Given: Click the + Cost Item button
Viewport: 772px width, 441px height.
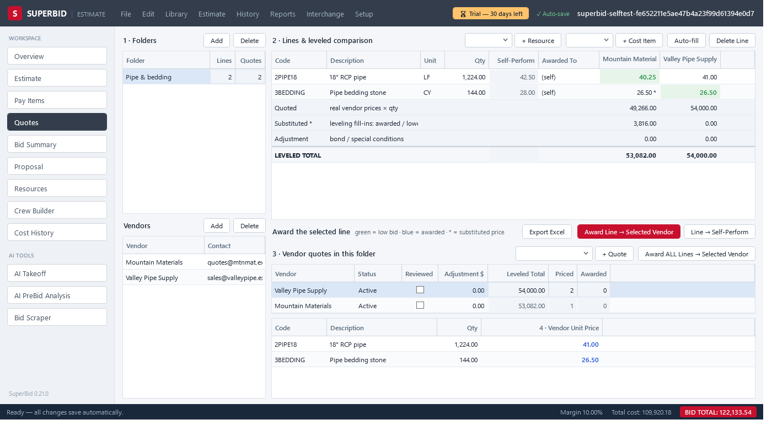Looking at the screenshot, I should pos(639,40).
